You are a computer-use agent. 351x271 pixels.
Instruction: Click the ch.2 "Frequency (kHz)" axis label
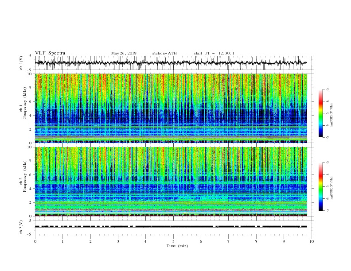coord(24,176)
